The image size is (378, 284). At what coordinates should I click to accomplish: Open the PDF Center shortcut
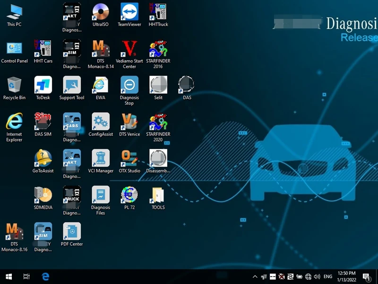[72, 231]
